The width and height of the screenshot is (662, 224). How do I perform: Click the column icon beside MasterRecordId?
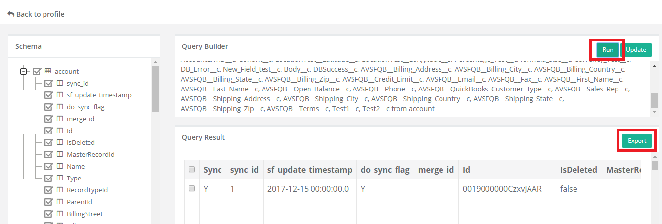pos(60,154)
